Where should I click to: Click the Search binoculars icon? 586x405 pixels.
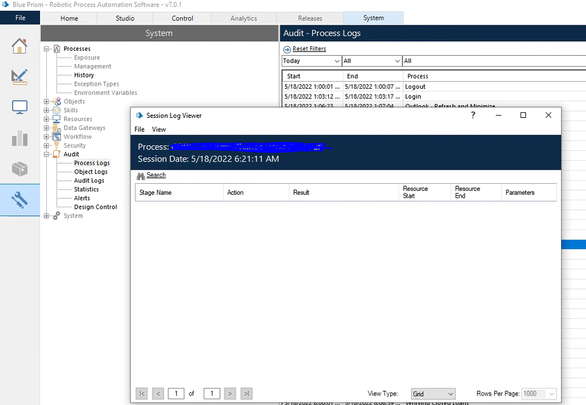tap(141, 176)
